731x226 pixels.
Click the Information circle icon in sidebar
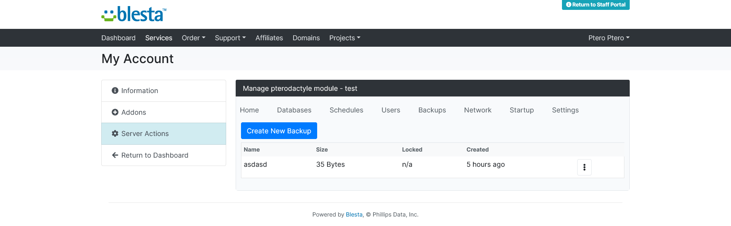pyautogui.click(x=115, y=90)
